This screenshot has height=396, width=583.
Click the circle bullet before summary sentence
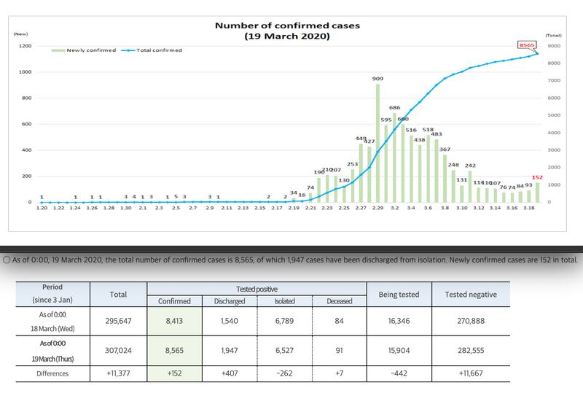click(x=6, y=259)
